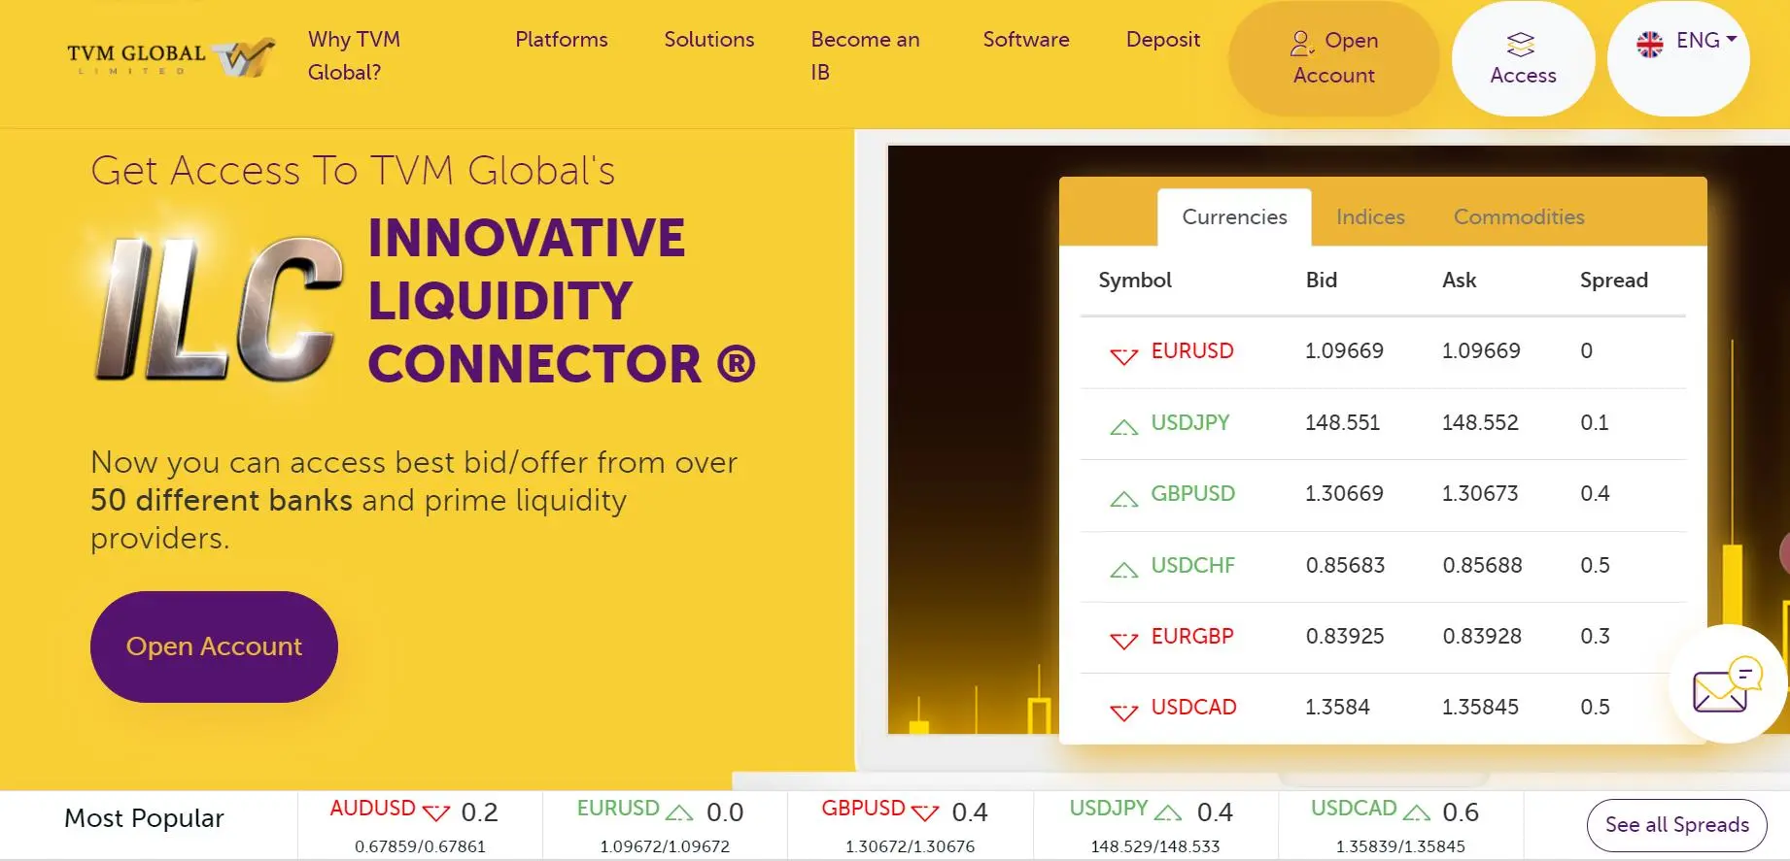Click the red down arrow next to AUDUSD
This screenshot has width=1790, height=861.
click(x=436, y=812)
